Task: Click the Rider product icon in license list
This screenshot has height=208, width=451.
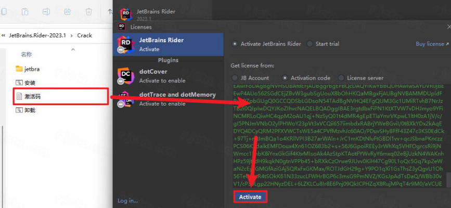Action: tap(126, 45)
